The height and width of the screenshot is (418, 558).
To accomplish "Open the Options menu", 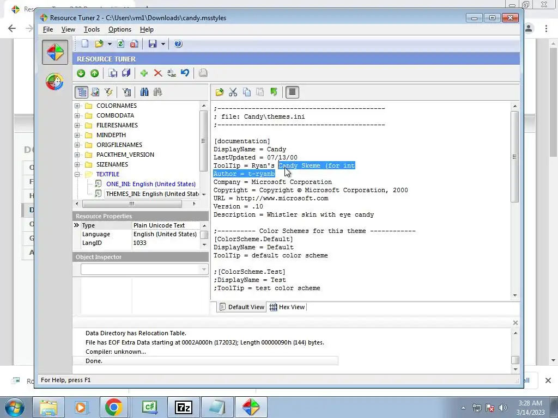I will tap(119, 29).
